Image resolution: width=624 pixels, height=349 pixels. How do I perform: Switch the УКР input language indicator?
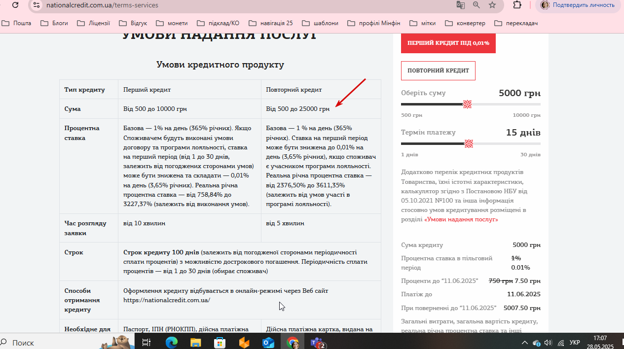coord(575,343)
